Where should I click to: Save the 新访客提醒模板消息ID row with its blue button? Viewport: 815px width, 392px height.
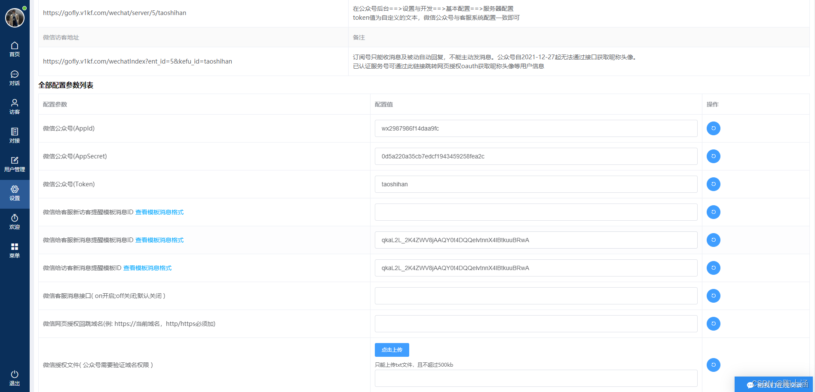click(714, 212)
